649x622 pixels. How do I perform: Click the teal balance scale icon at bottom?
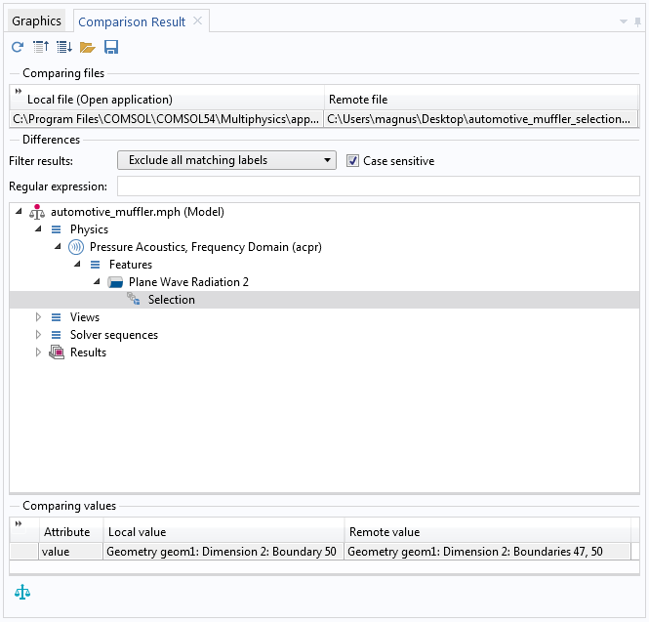pyautogui.click(x=22, y=592)
